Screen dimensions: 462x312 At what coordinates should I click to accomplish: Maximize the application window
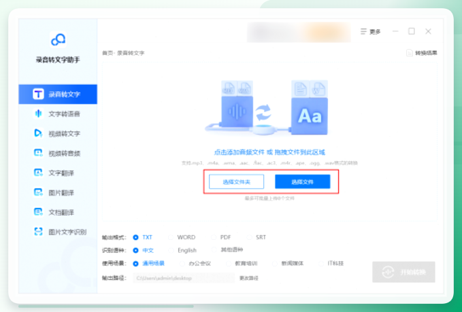pos(412,31)
